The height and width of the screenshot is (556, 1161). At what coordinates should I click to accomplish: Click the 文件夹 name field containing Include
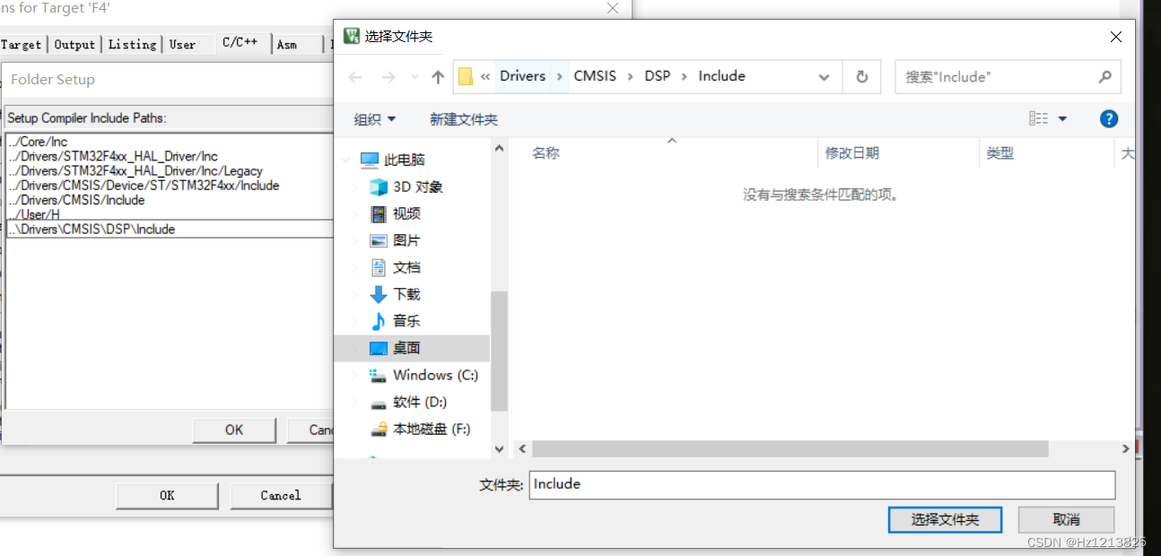(822, 484)
